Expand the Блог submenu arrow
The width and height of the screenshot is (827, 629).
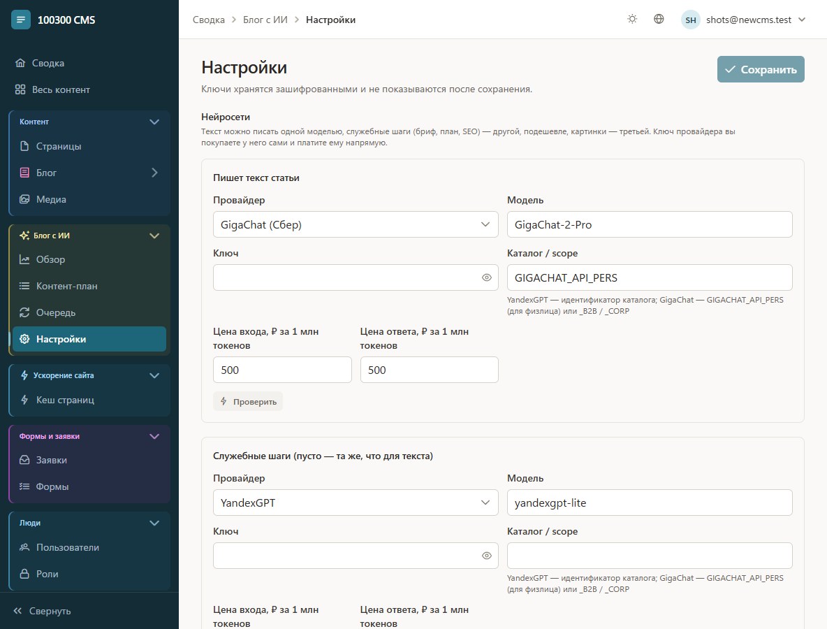[154, 173]
